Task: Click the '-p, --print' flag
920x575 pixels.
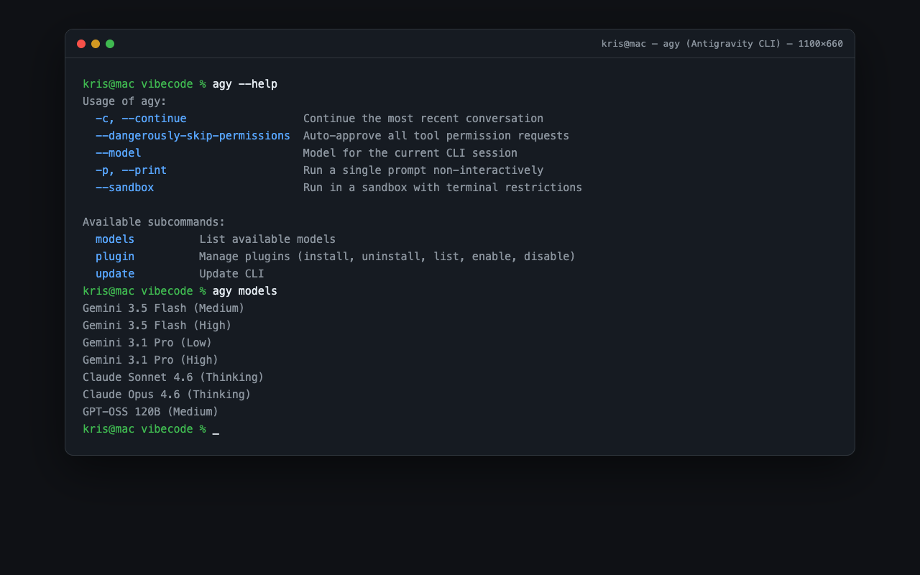Action: tap(131, 170)
